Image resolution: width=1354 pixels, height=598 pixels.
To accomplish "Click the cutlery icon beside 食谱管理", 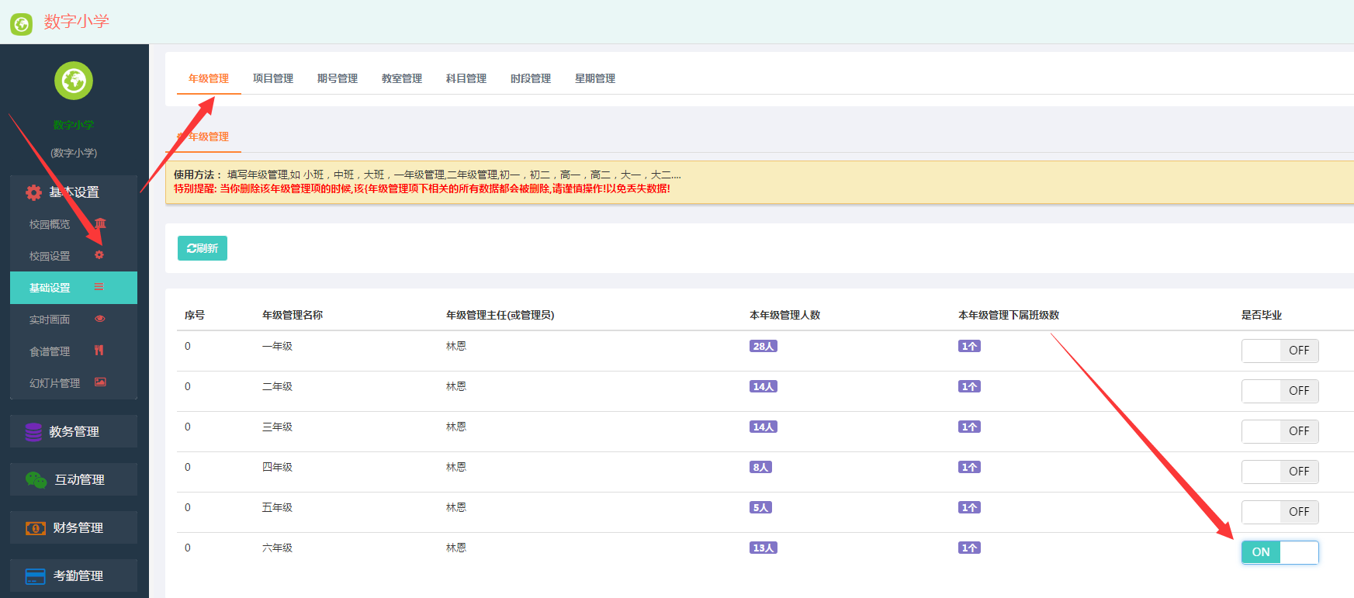I will point(99,351).
